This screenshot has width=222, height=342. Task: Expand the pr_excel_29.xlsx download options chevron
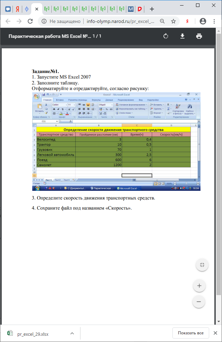pos(72,333)
